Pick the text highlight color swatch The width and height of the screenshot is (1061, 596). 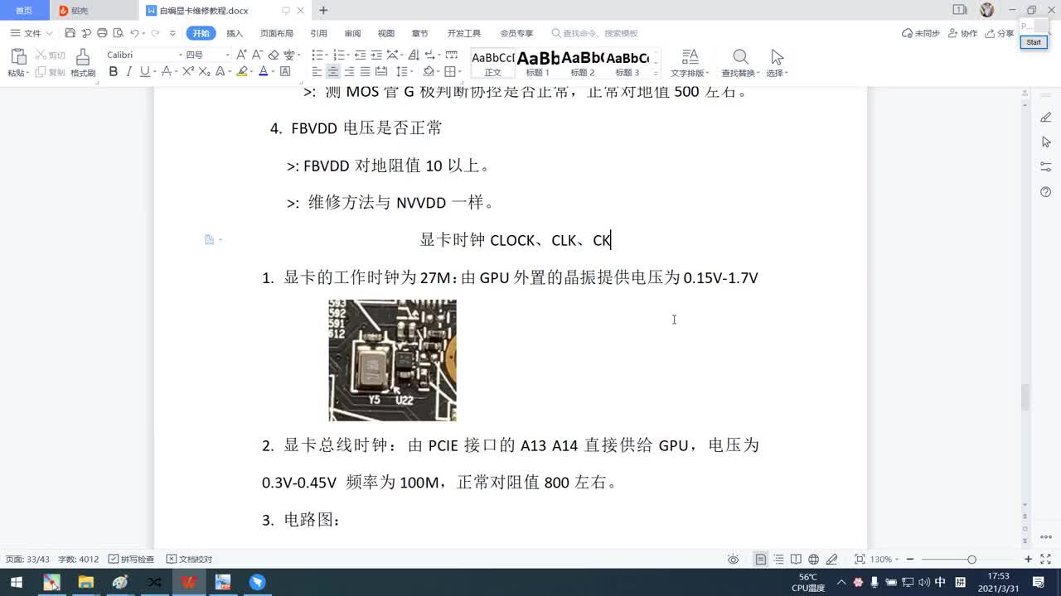pyautogui.click(x=241, y=72)
